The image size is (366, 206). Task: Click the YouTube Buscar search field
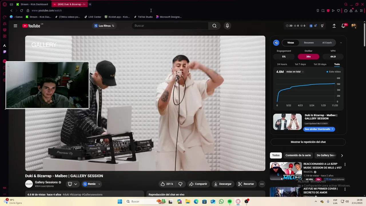coord(170,26)
